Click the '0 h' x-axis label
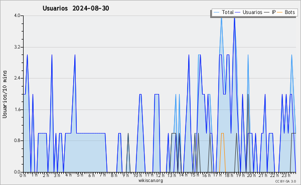Image resolution: width=301 pixels, height=185 pixels. [x=23, y=175]
